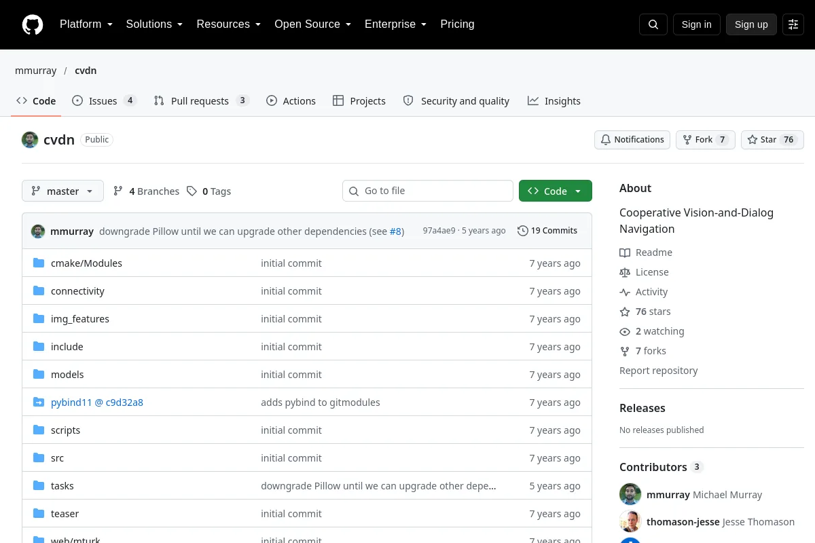This screenshot has width=815, height=543.
Task: Click the commit history clock icon
Action: click(522, 231)
